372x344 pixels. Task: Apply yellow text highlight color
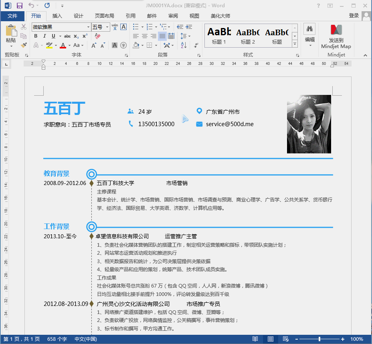[49, 45]
